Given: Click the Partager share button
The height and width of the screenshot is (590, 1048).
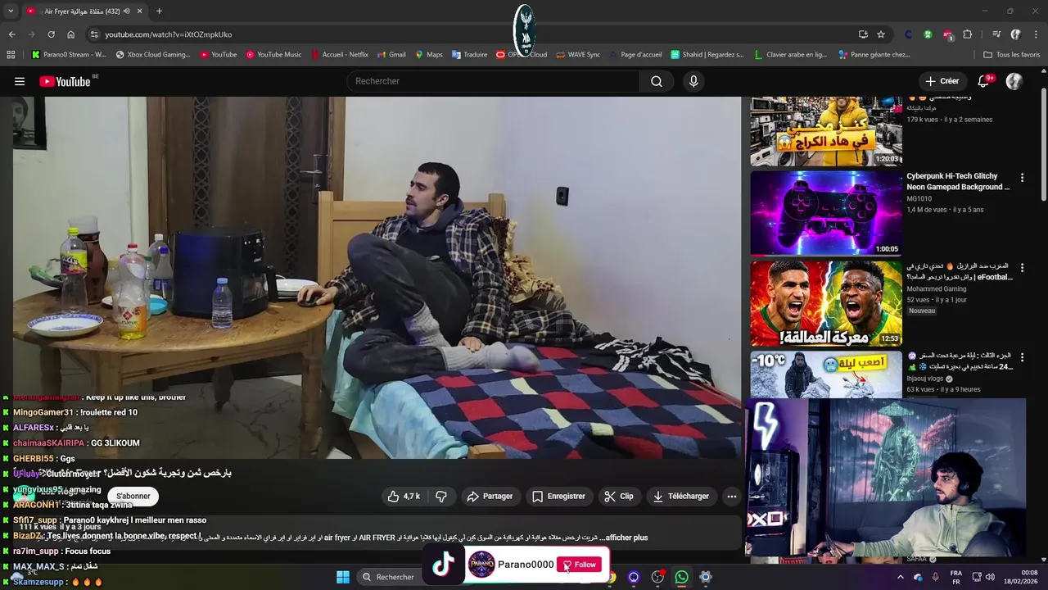Looking at the screenshot, I should pyautogui.click(x=490, y=496).
